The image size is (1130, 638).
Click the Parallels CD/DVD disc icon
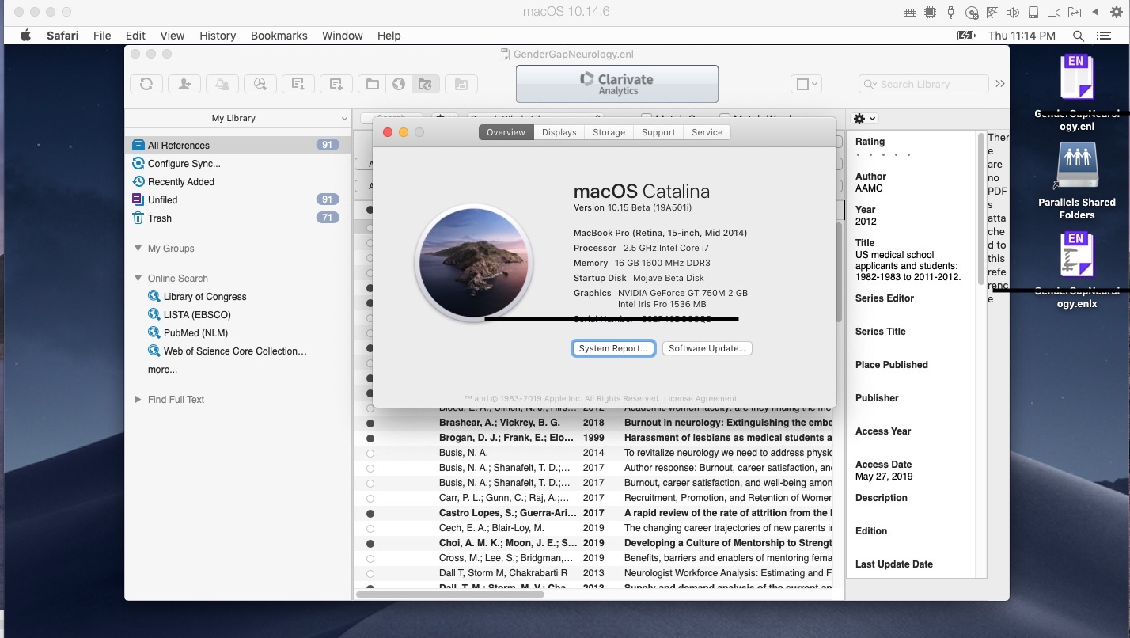[972, 13]
